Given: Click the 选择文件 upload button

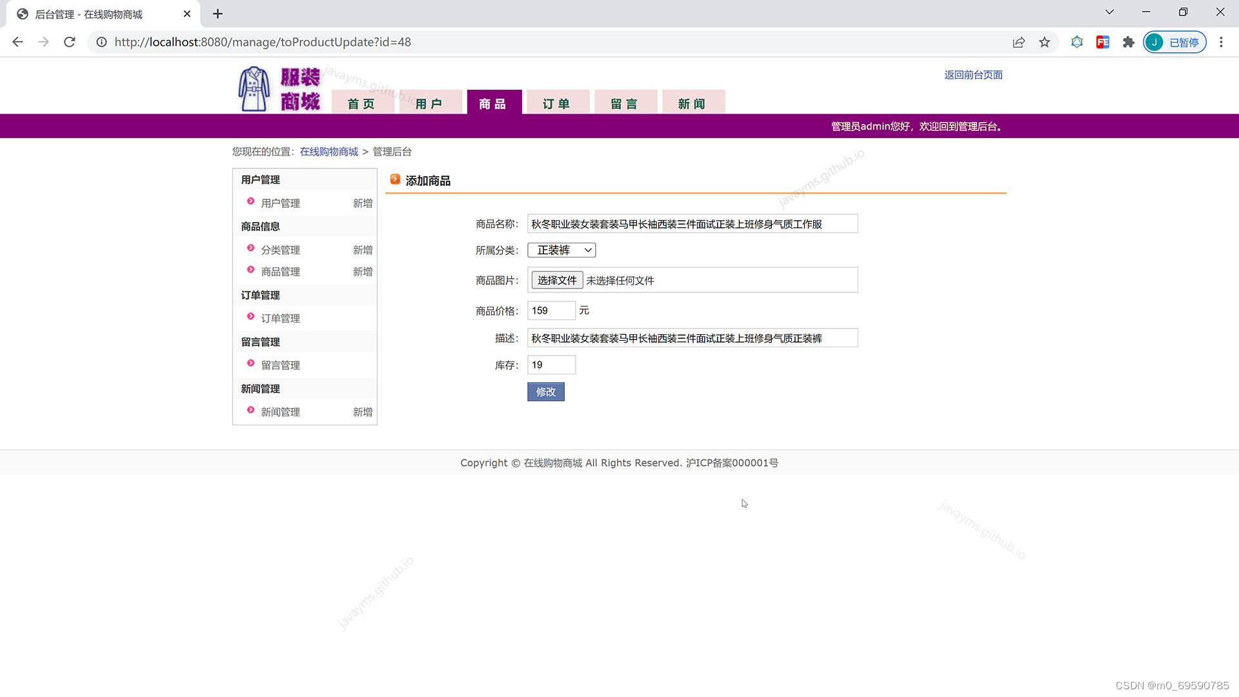Looking at the screenshot, I should tap(557, 280).
